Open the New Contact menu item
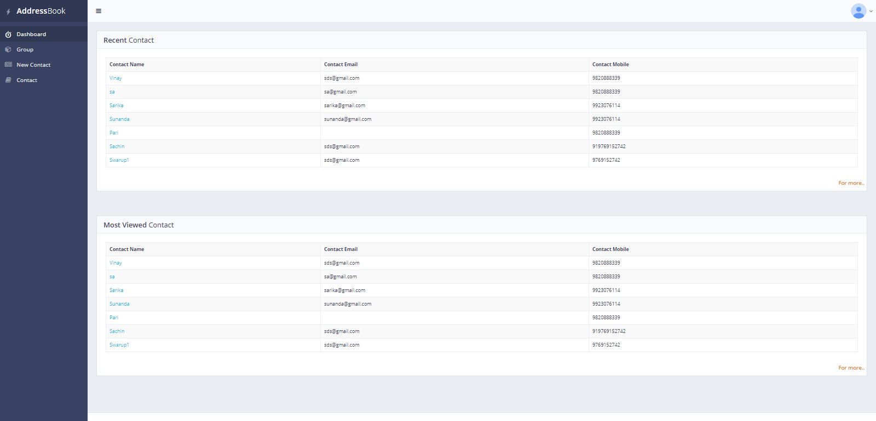Screen dimensions: 876x421 click(x=33, y=65)
